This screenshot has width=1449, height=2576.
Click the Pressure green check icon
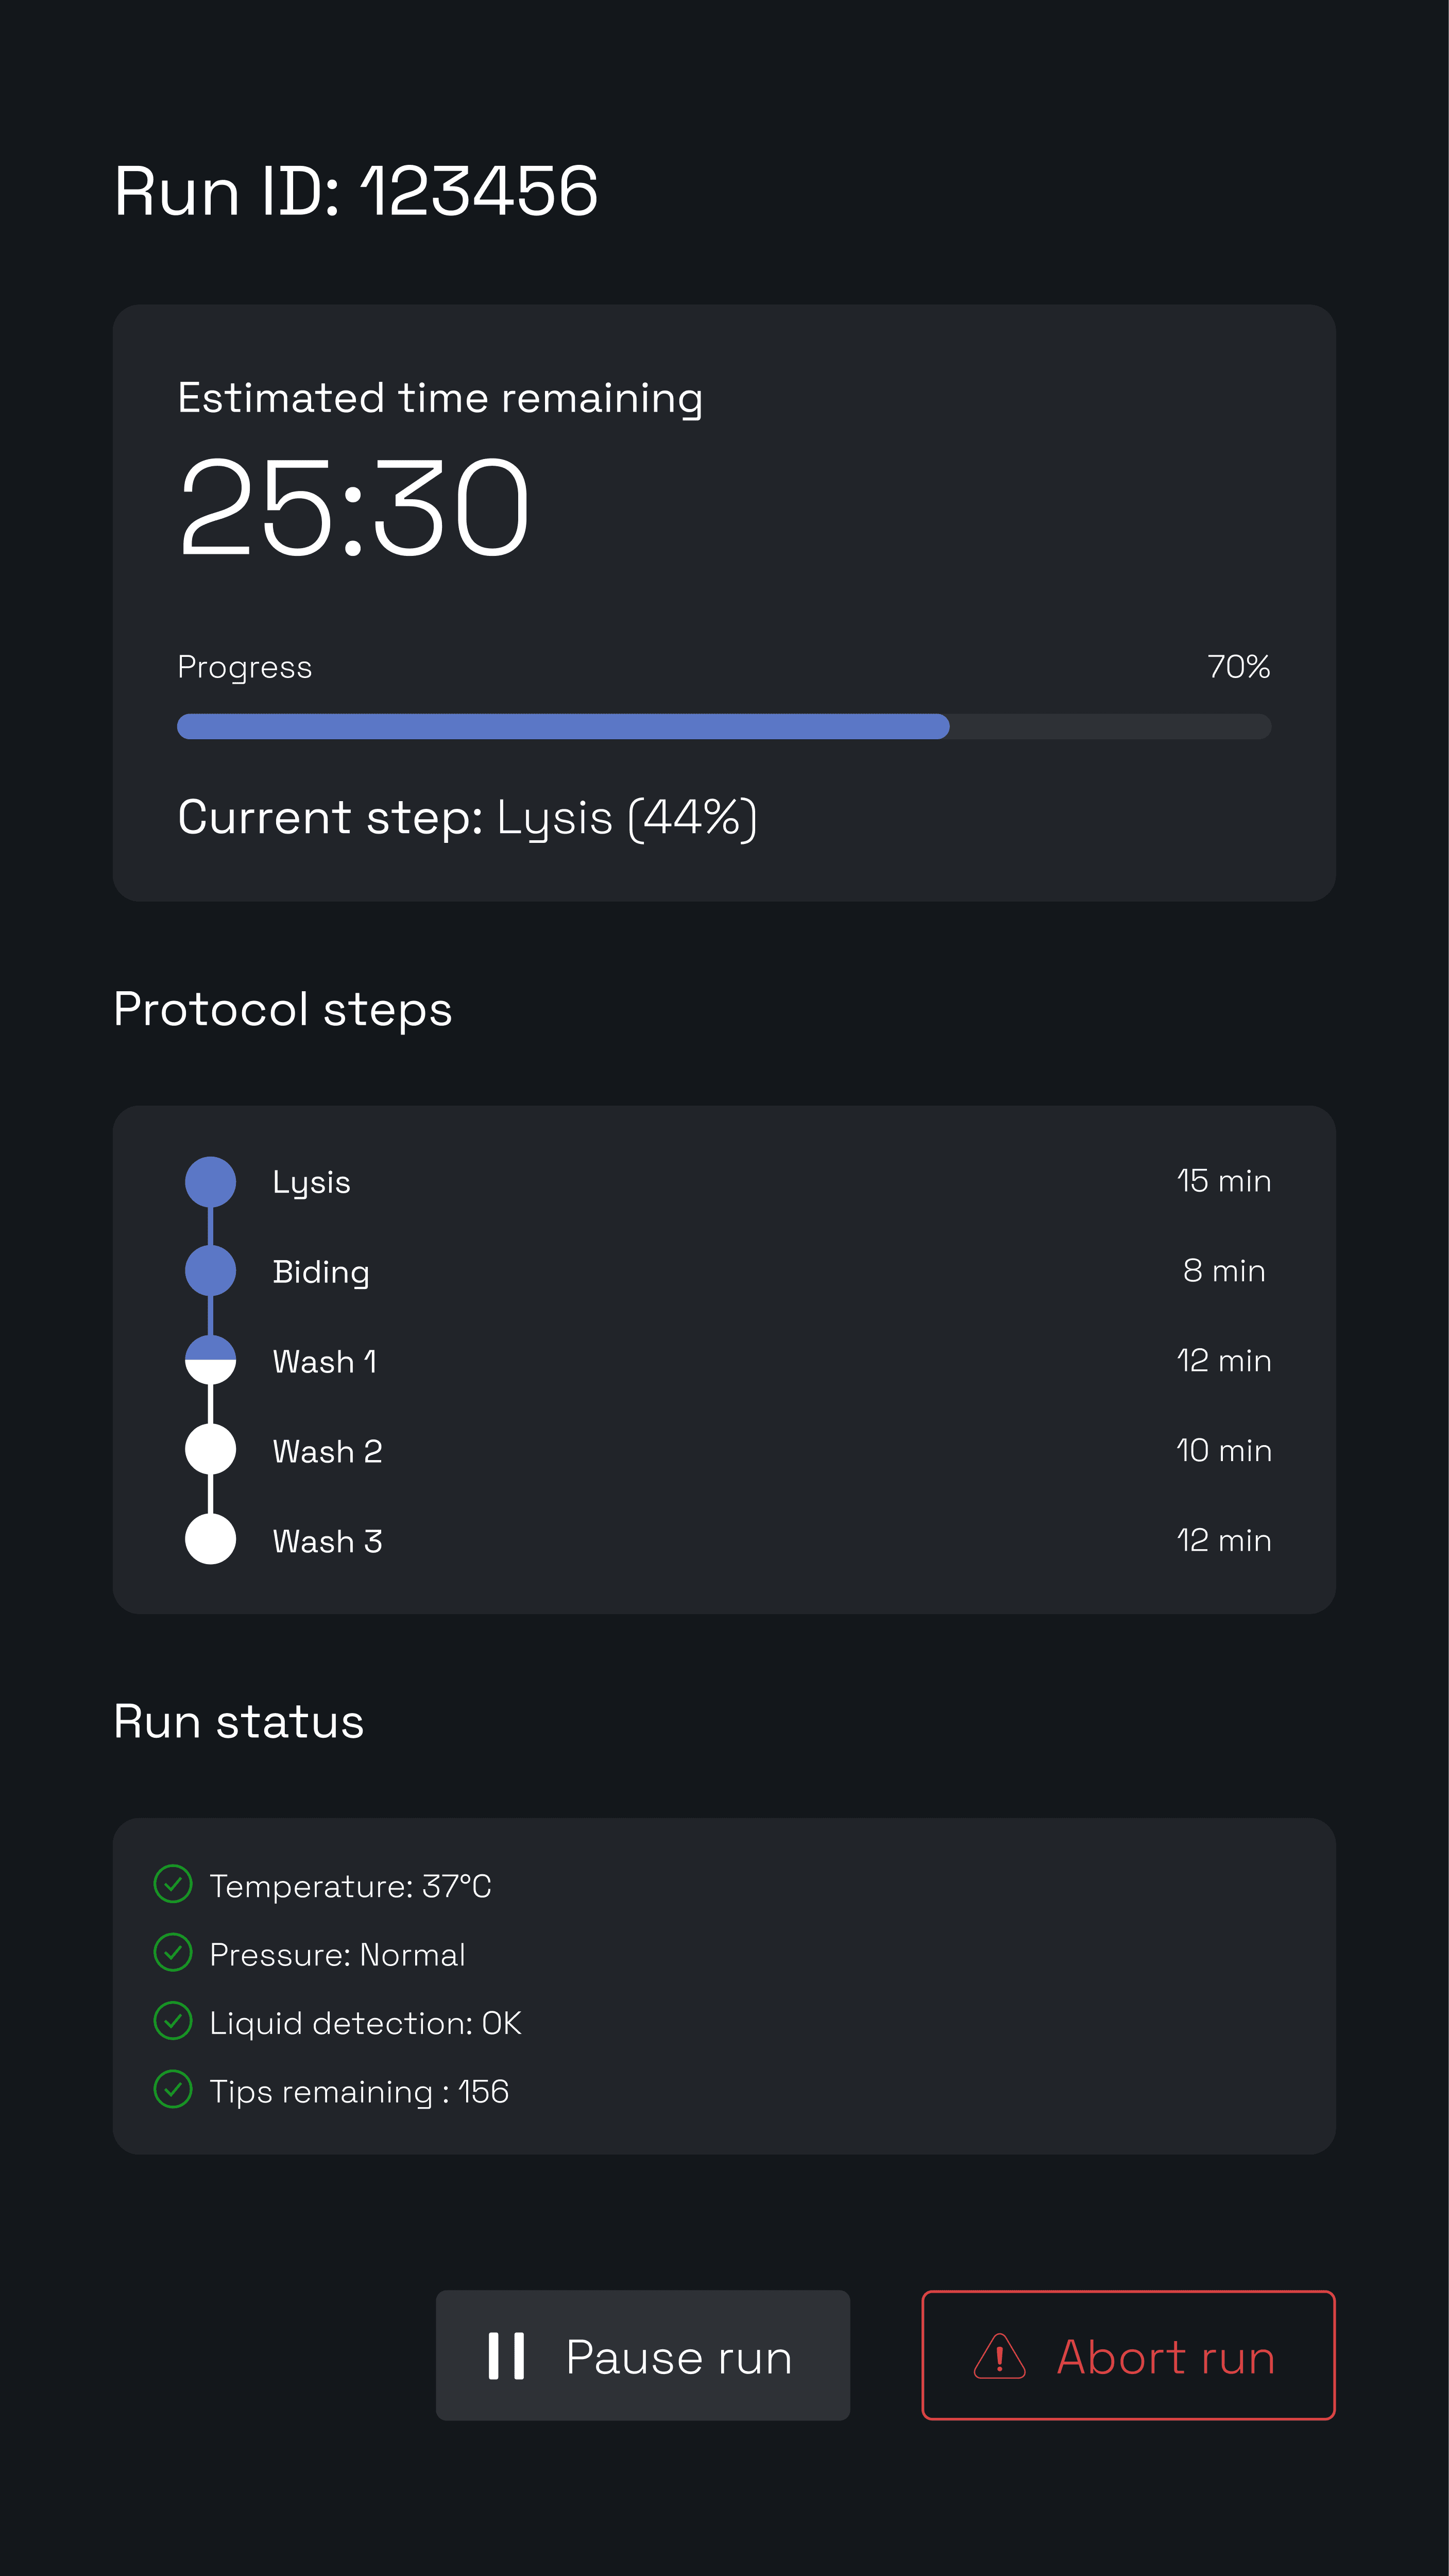click(173, 1953)
